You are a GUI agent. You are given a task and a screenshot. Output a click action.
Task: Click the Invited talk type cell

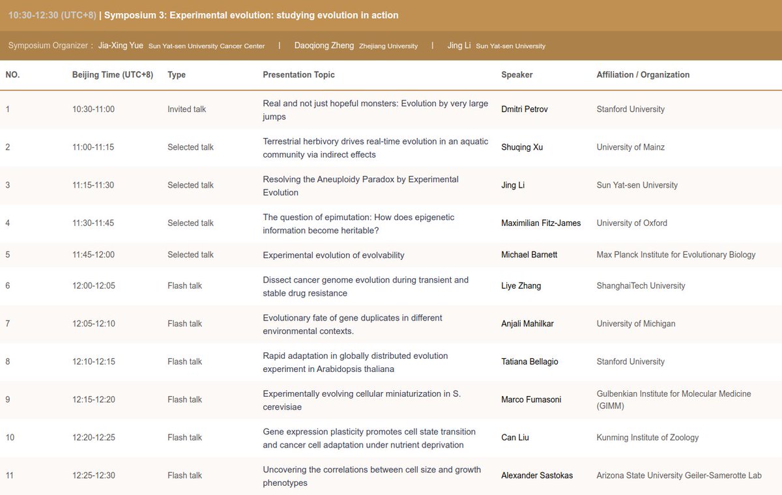pyautogui.click(x=186, y=109)
